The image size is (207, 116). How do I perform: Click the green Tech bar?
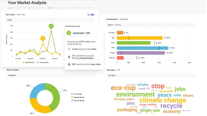pos(134,43)
